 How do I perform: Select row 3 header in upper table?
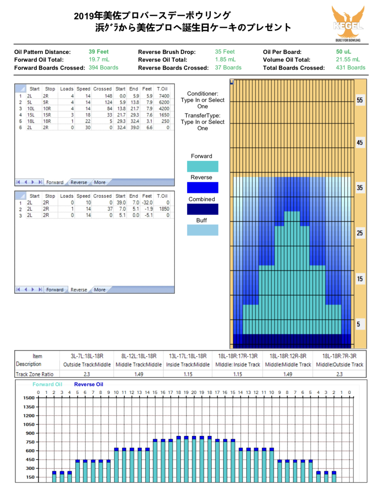coord(20,108)
